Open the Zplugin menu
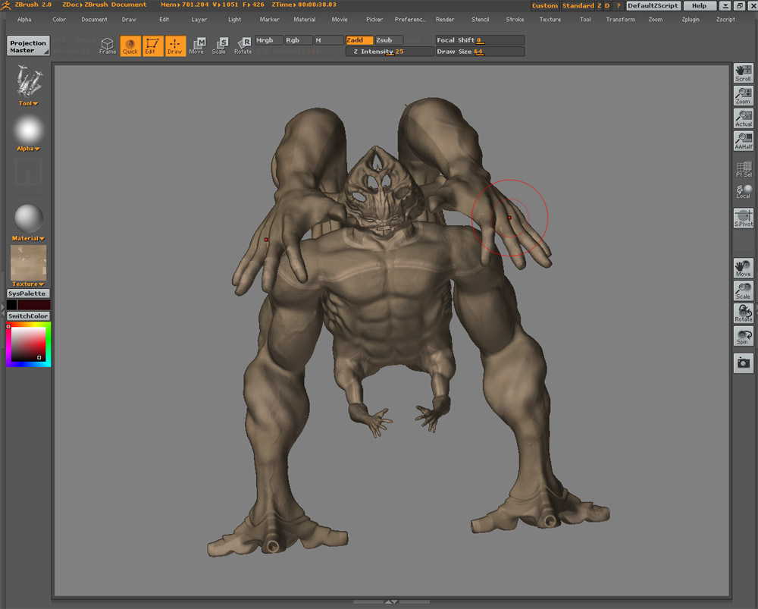This screenshot has width=758, height=609. coord(690,20)
